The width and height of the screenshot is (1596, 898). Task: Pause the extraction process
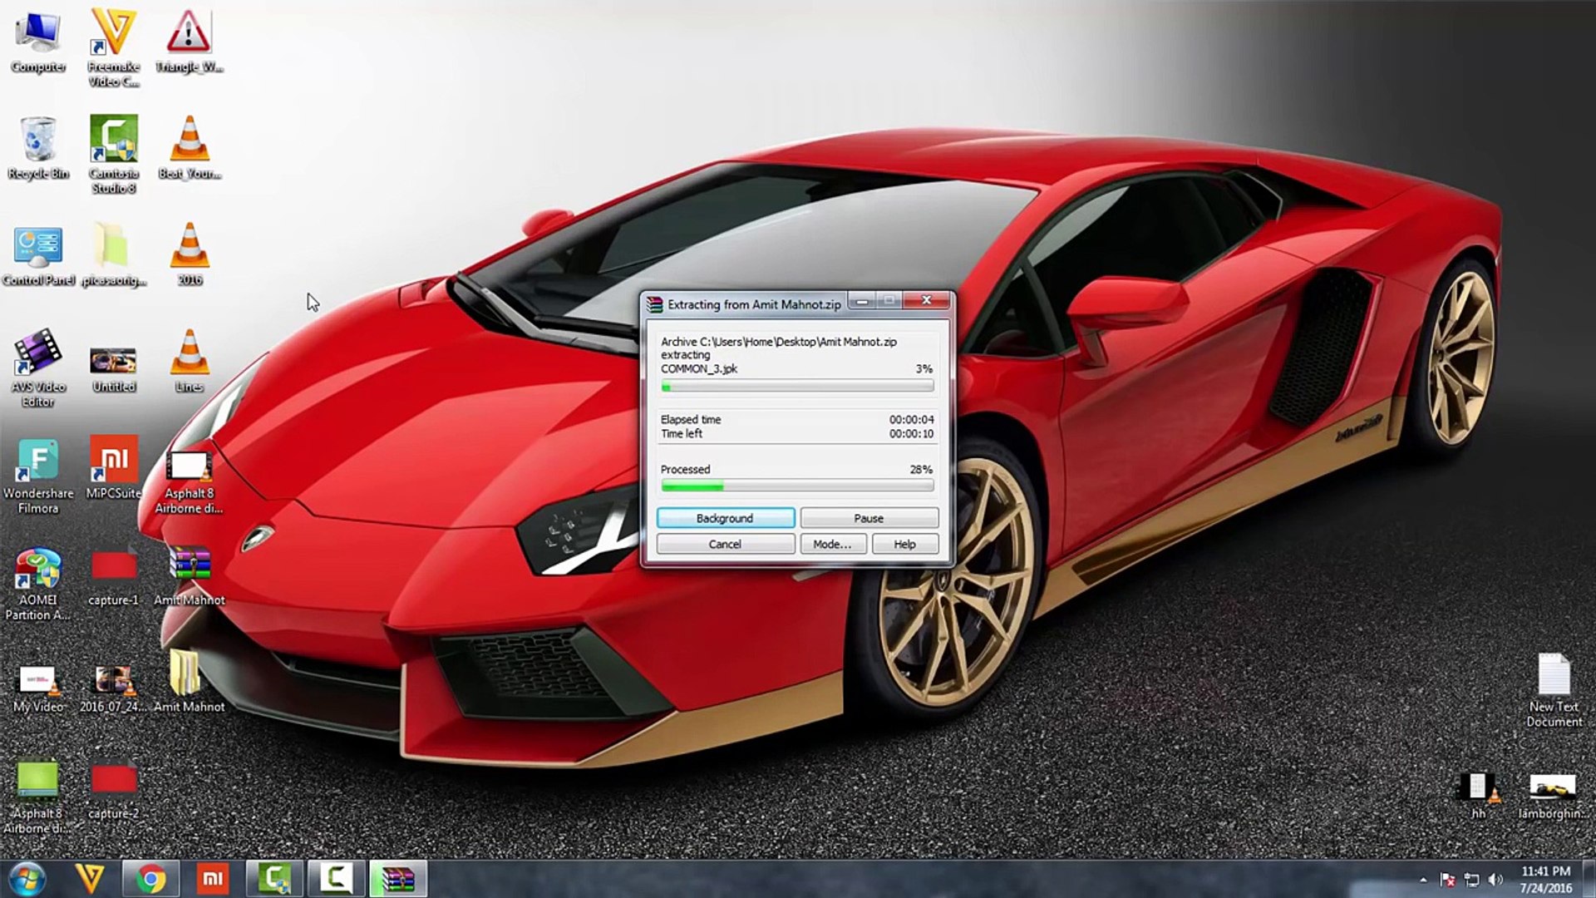869,518
